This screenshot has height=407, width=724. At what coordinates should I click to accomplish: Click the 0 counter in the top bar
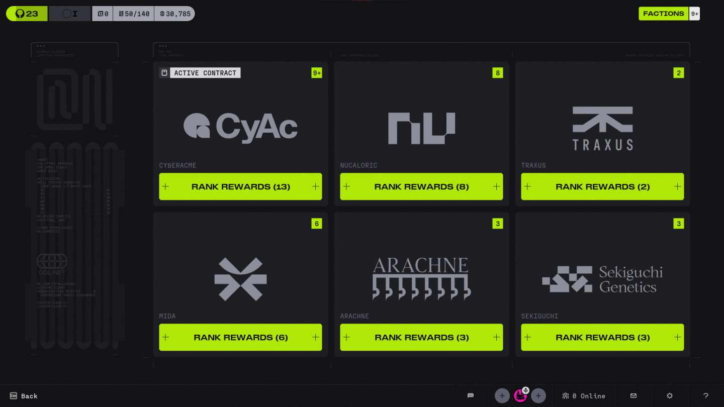103,14
